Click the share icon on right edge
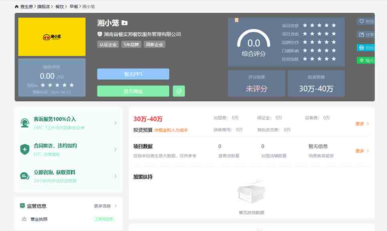 (x=362, y=35)
